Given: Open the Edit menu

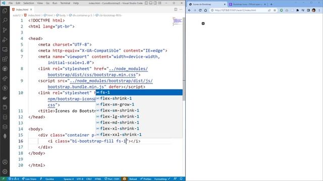Looking at the screenshot, I should coord(18,3).
